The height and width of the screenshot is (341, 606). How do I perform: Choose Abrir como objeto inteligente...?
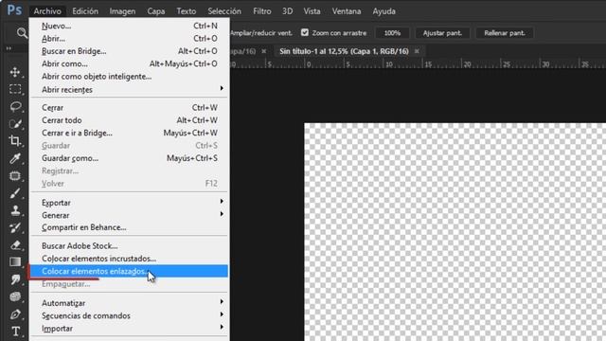pos(129,77)
